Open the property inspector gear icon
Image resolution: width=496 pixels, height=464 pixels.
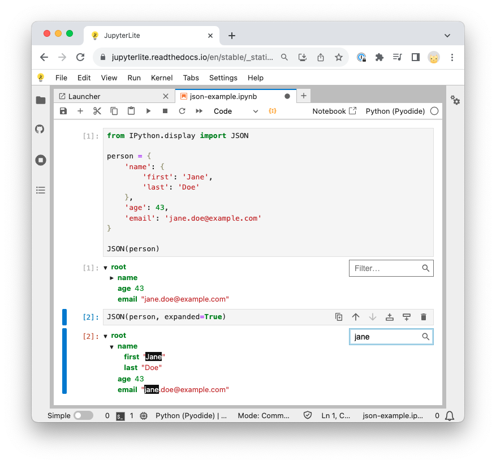(455, 100)
